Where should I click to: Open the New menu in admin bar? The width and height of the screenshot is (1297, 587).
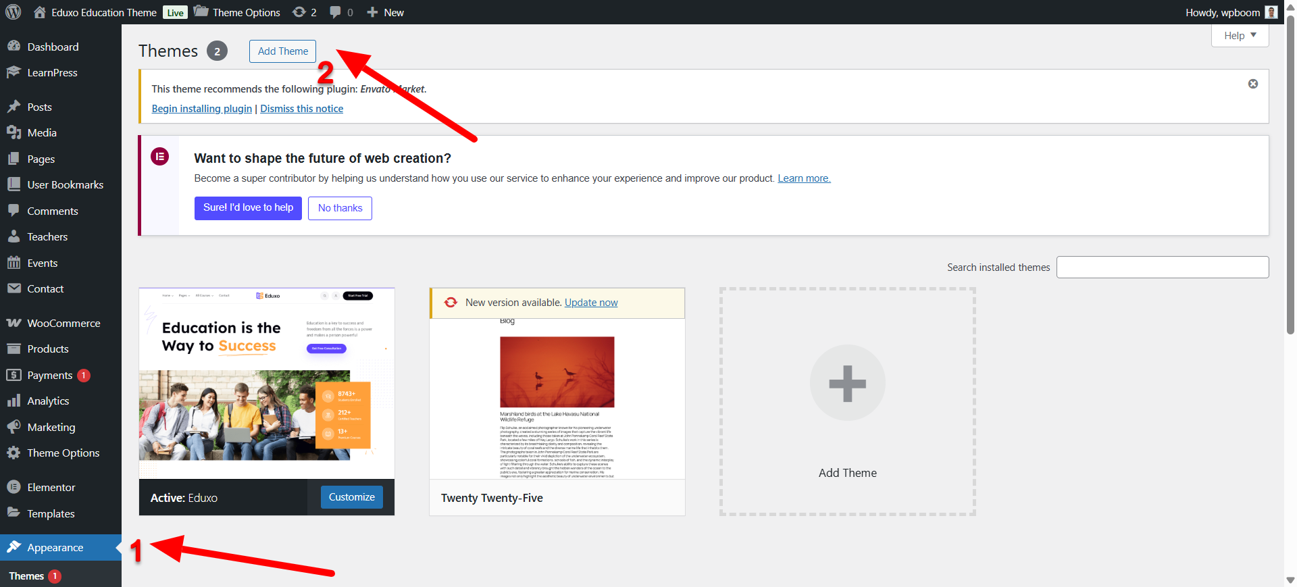(386, 12)
